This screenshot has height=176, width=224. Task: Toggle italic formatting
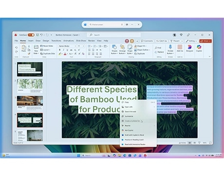point(63,50)
